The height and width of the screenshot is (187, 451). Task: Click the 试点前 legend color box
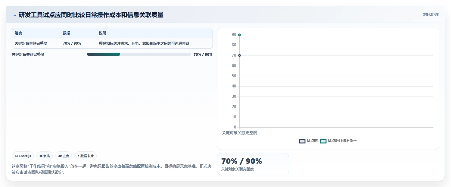click(x=302, y=141)
